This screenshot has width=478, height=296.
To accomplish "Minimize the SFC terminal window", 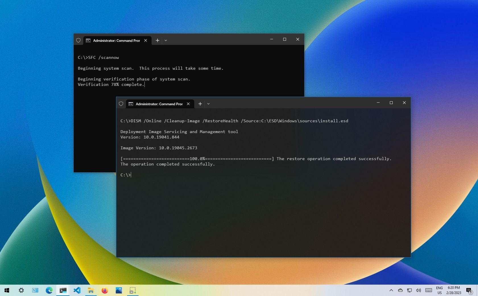I will tap(272, 39).
